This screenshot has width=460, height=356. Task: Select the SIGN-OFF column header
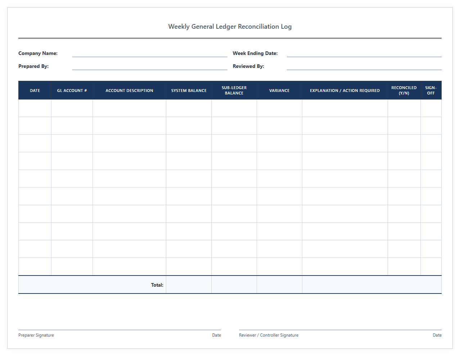pos(431,91)
